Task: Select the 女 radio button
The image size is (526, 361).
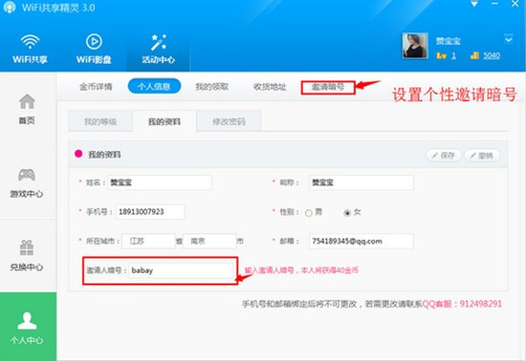Action: pos(347,213)
